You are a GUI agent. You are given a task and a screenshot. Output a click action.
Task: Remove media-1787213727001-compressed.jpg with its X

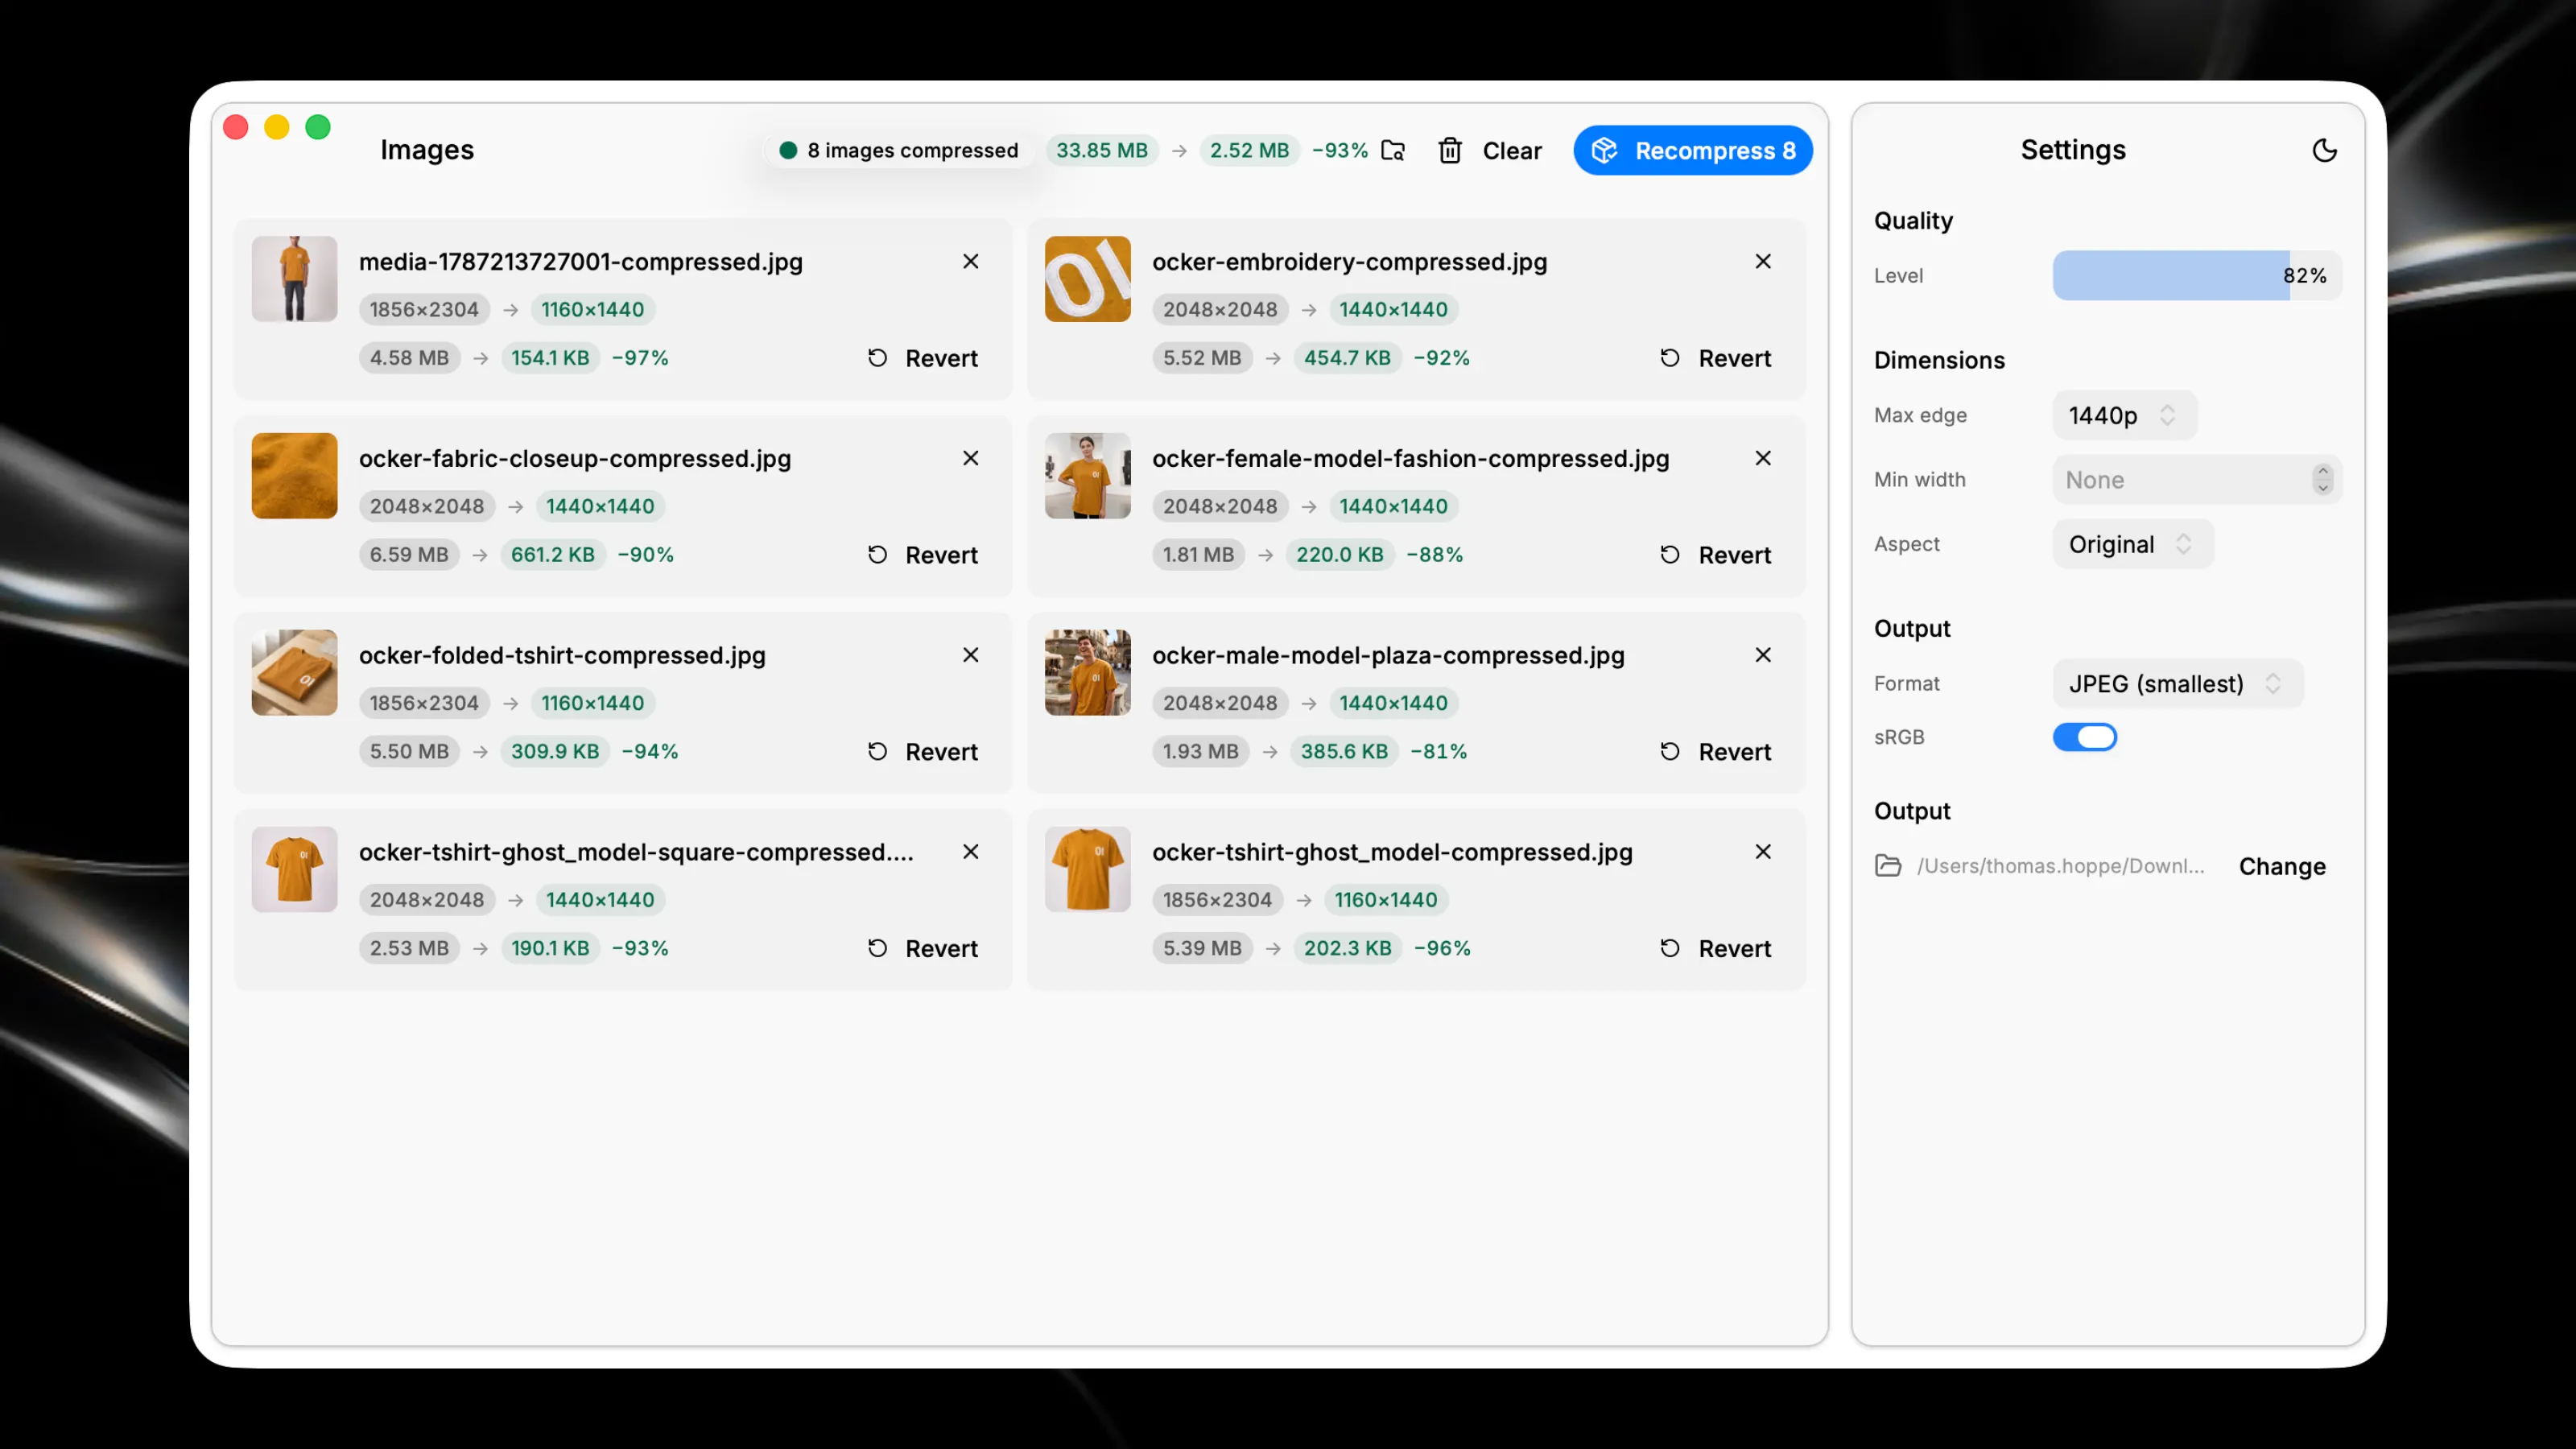970,261
